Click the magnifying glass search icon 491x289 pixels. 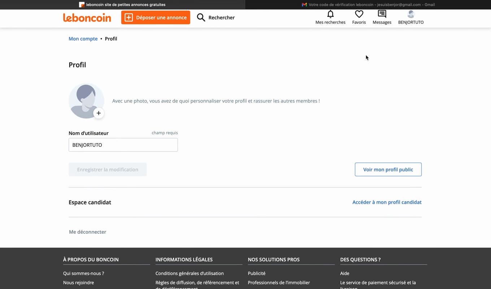[x=201, y=17]
